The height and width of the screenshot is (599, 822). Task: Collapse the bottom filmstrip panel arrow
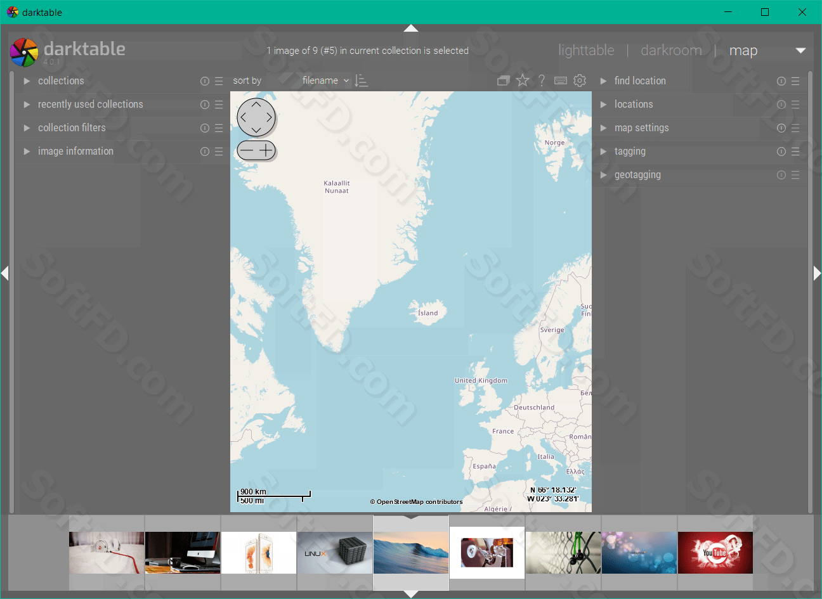tap(411, 594)
